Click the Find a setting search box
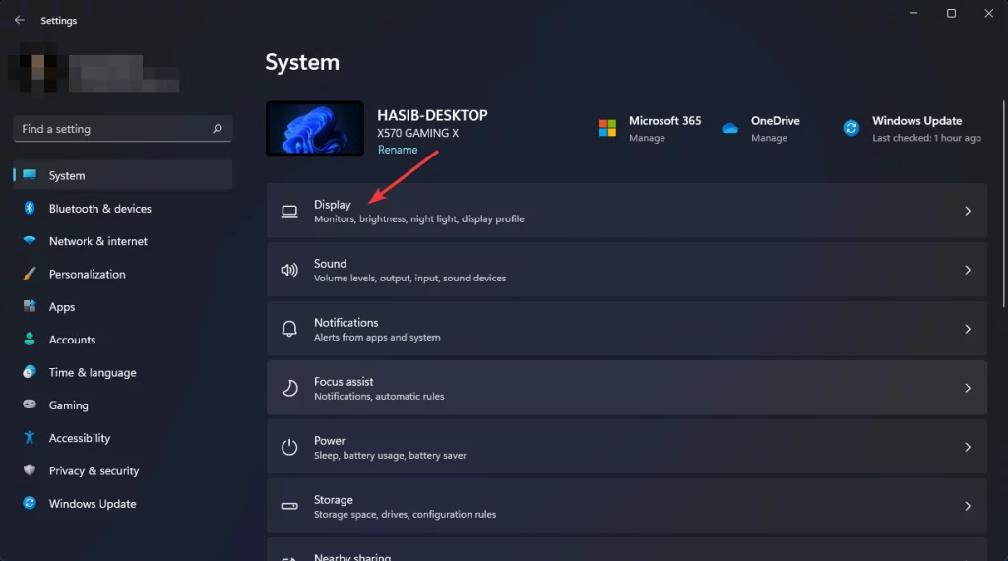The image size is (1008, 561). 123,129
